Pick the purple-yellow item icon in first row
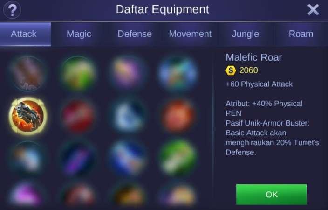The height and width of the screenshot is (210, 328). pos(128,72)
